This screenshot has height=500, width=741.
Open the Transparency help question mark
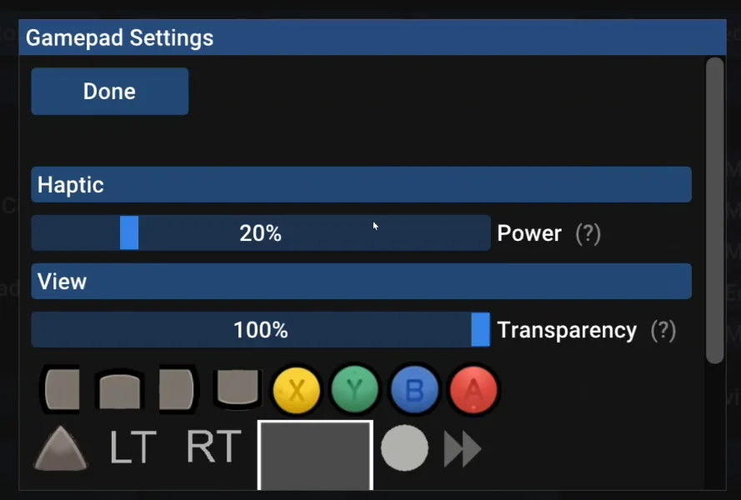(x=663, y=330)
